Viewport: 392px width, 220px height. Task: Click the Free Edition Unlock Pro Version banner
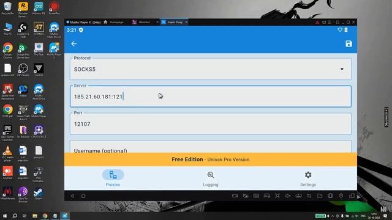pyautogui.click(x=211, y=159)
